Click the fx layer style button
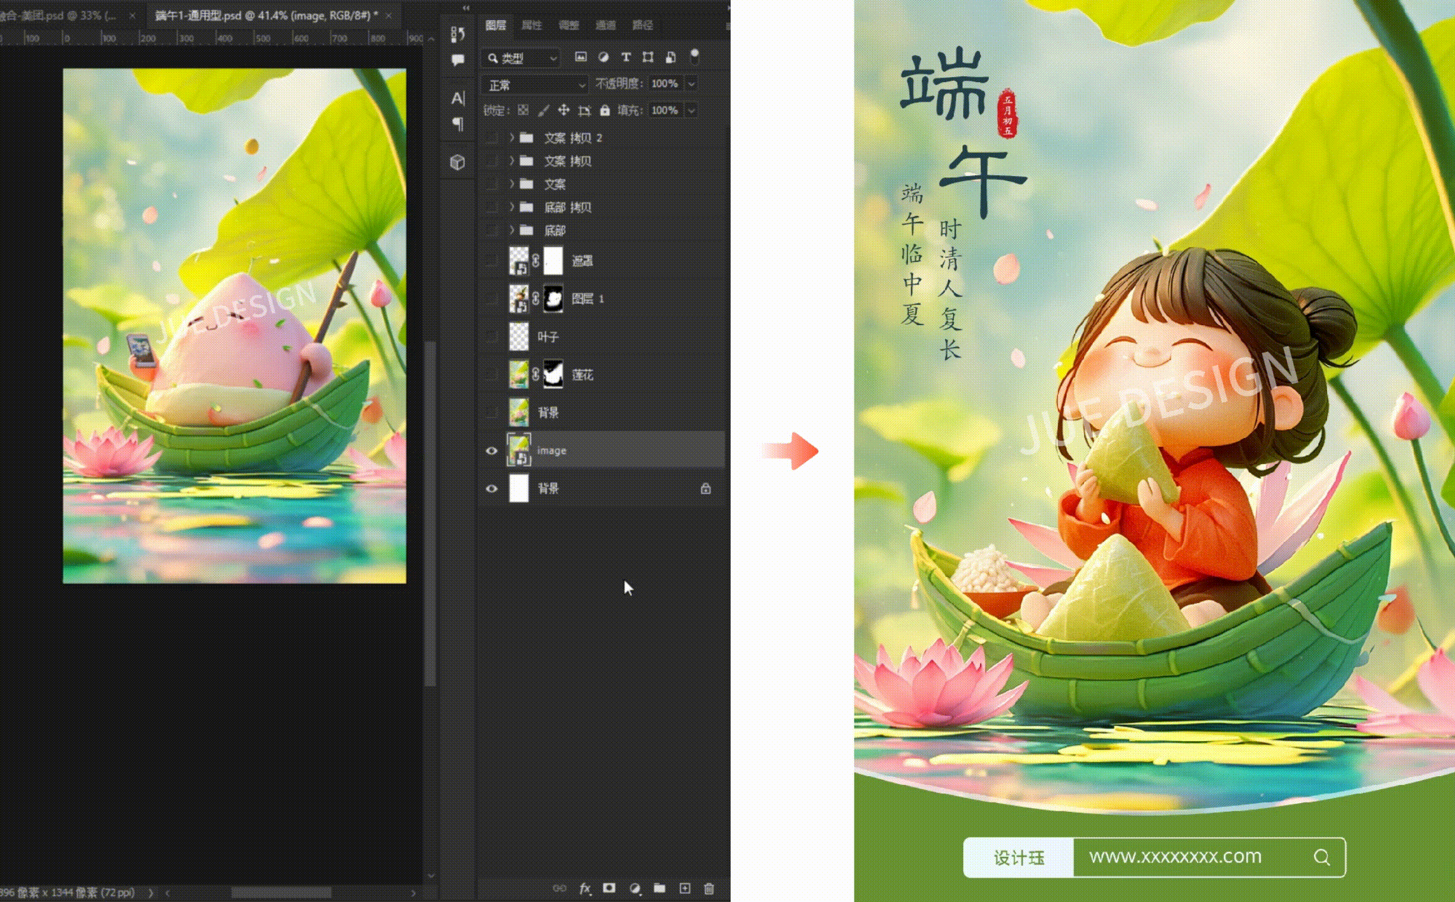 point(585,888)
